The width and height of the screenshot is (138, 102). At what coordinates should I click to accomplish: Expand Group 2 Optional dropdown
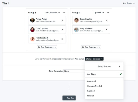coord(99,13)
